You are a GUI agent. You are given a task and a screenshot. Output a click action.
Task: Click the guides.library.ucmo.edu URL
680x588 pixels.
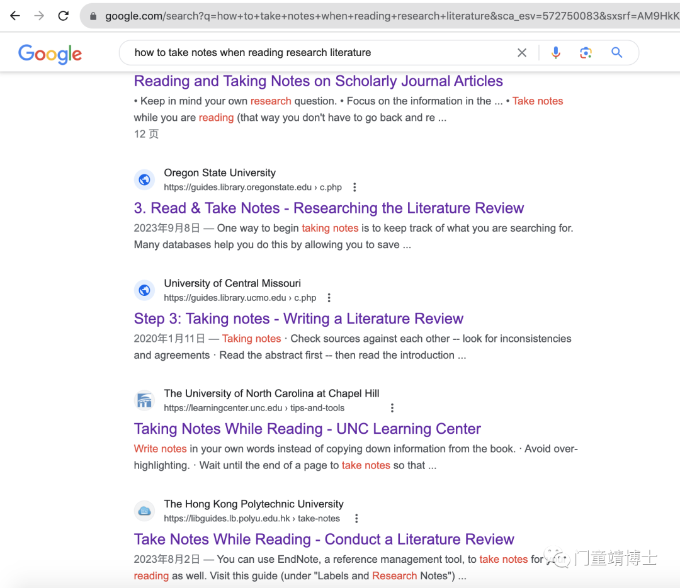pos(240,298)
